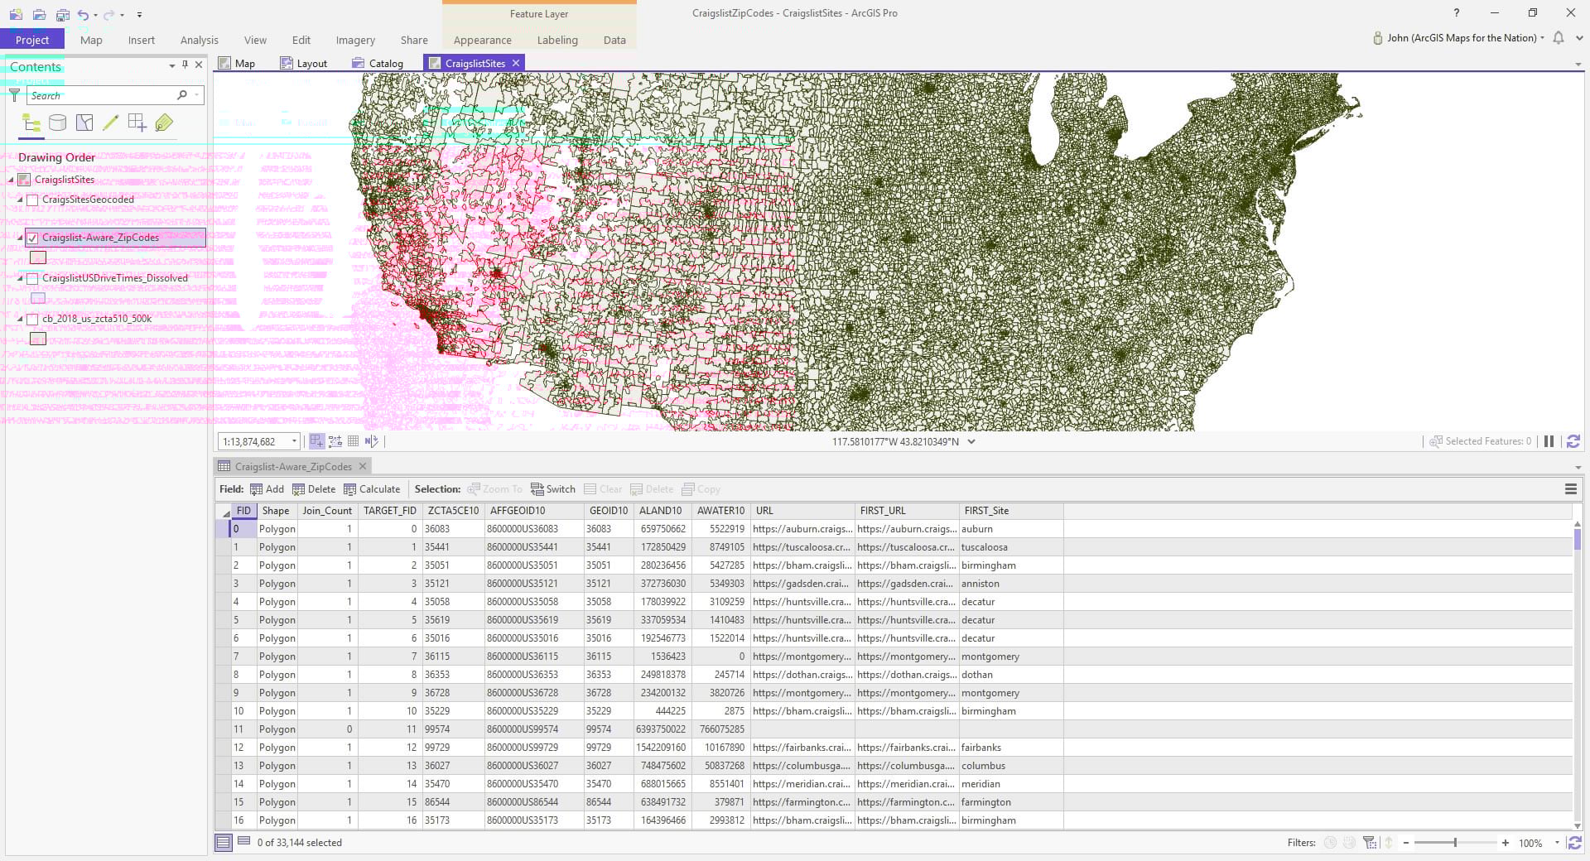1590x861 pixels.
Task: Pause map drawing
Action: point(1549,441)
